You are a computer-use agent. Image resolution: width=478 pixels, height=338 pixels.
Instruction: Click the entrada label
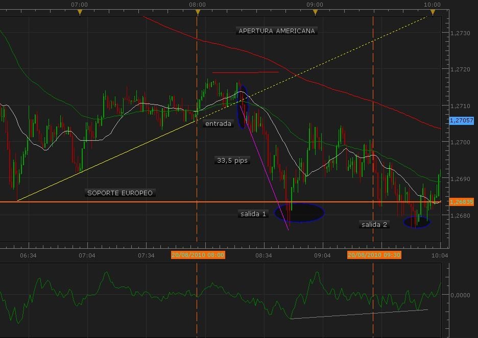218,123
